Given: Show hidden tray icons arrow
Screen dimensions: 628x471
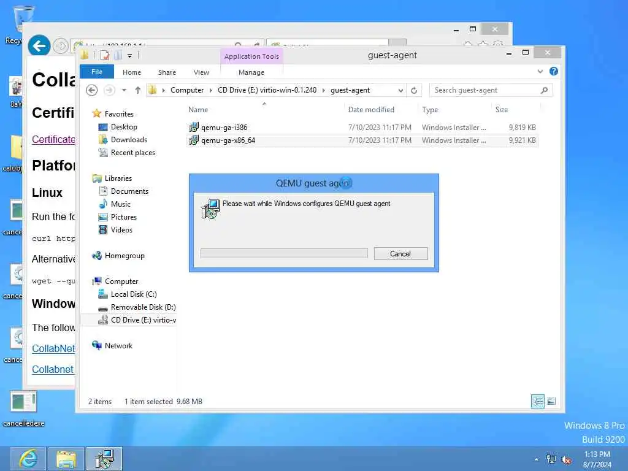Looking at the screenshot, I should tap(536, 459).
